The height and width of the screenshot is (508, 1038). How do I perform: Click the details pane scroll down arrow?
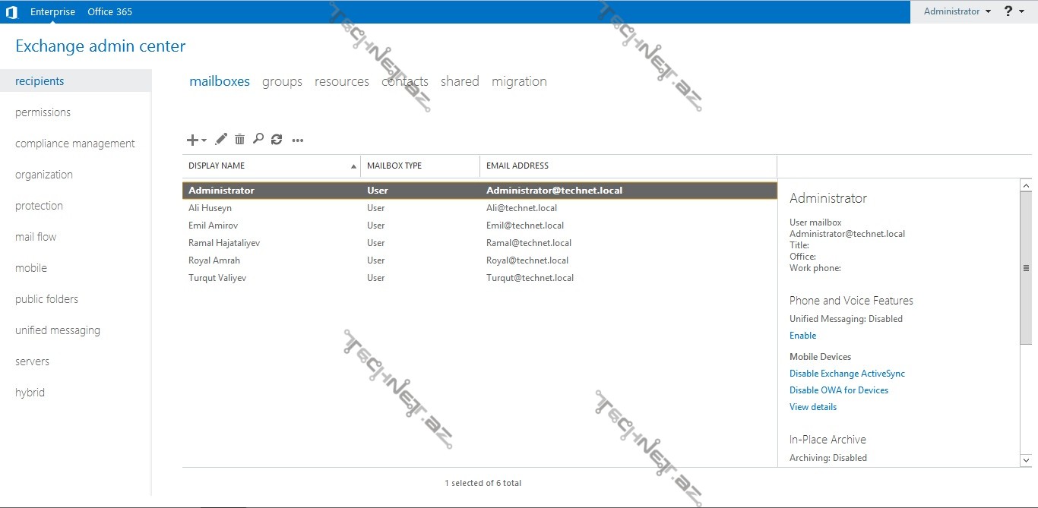coord(1026,460)
